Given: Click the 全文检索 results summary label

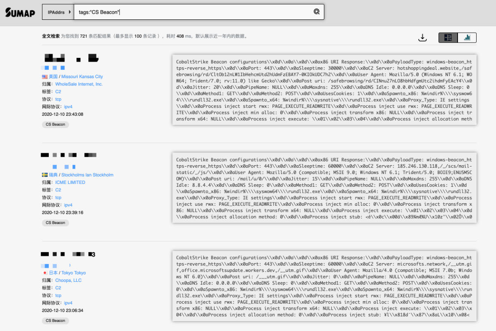Looking at the screenshot, I should (50, 36).
